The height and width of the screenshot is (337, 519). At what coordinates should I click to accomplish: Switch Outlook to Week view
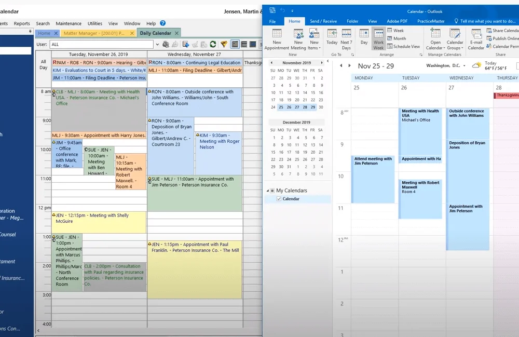[x=395, y=31]
